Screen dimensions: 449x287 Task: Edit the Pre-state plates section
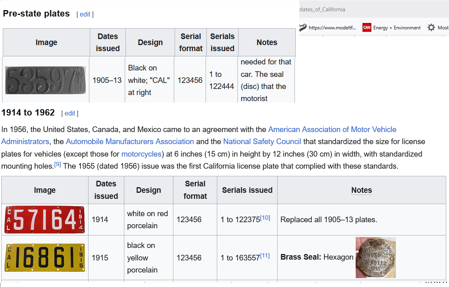point(85,14)
